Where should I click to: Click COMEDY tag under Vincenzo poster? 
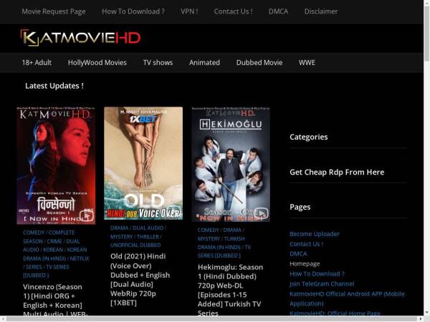[x=34, y=233]
